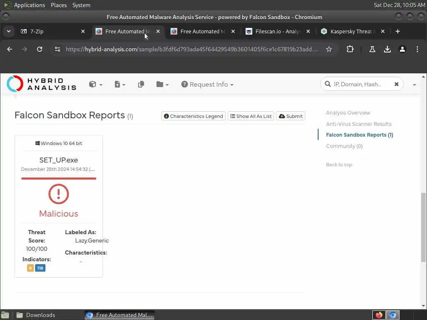Reload the current page
The image size is (427, 320).
tap(40, 49)
